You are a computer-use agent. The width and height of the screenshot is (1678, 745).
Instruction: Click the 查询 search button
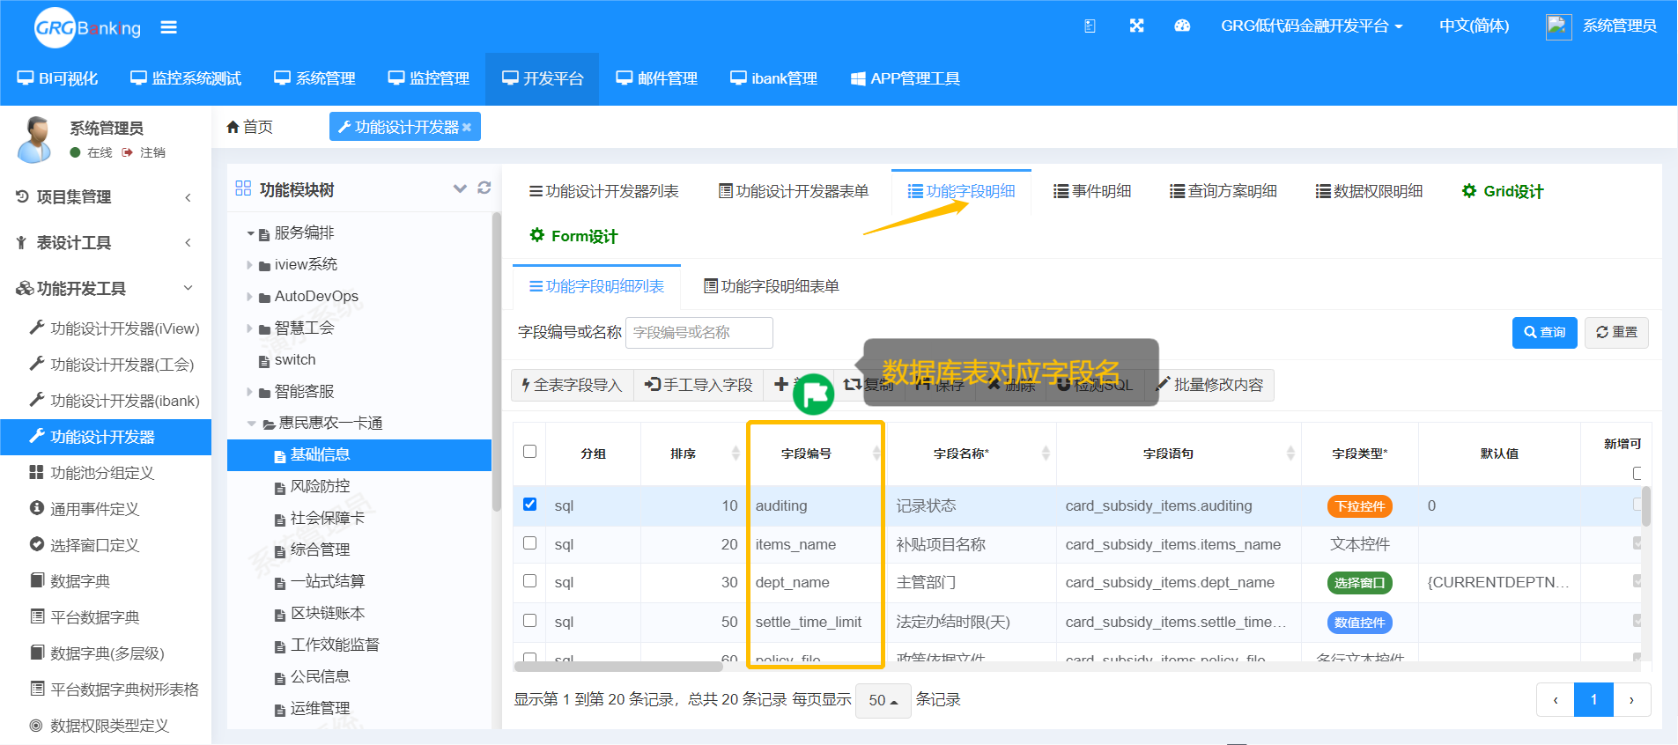[1544, 332]
